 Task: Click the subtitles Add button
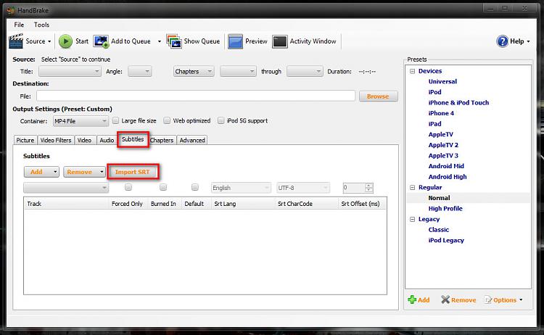click(41, 172)
